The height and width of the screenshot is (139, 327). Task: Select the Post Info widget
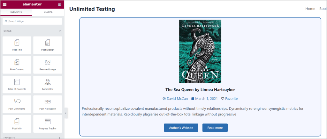click(17, 124)
